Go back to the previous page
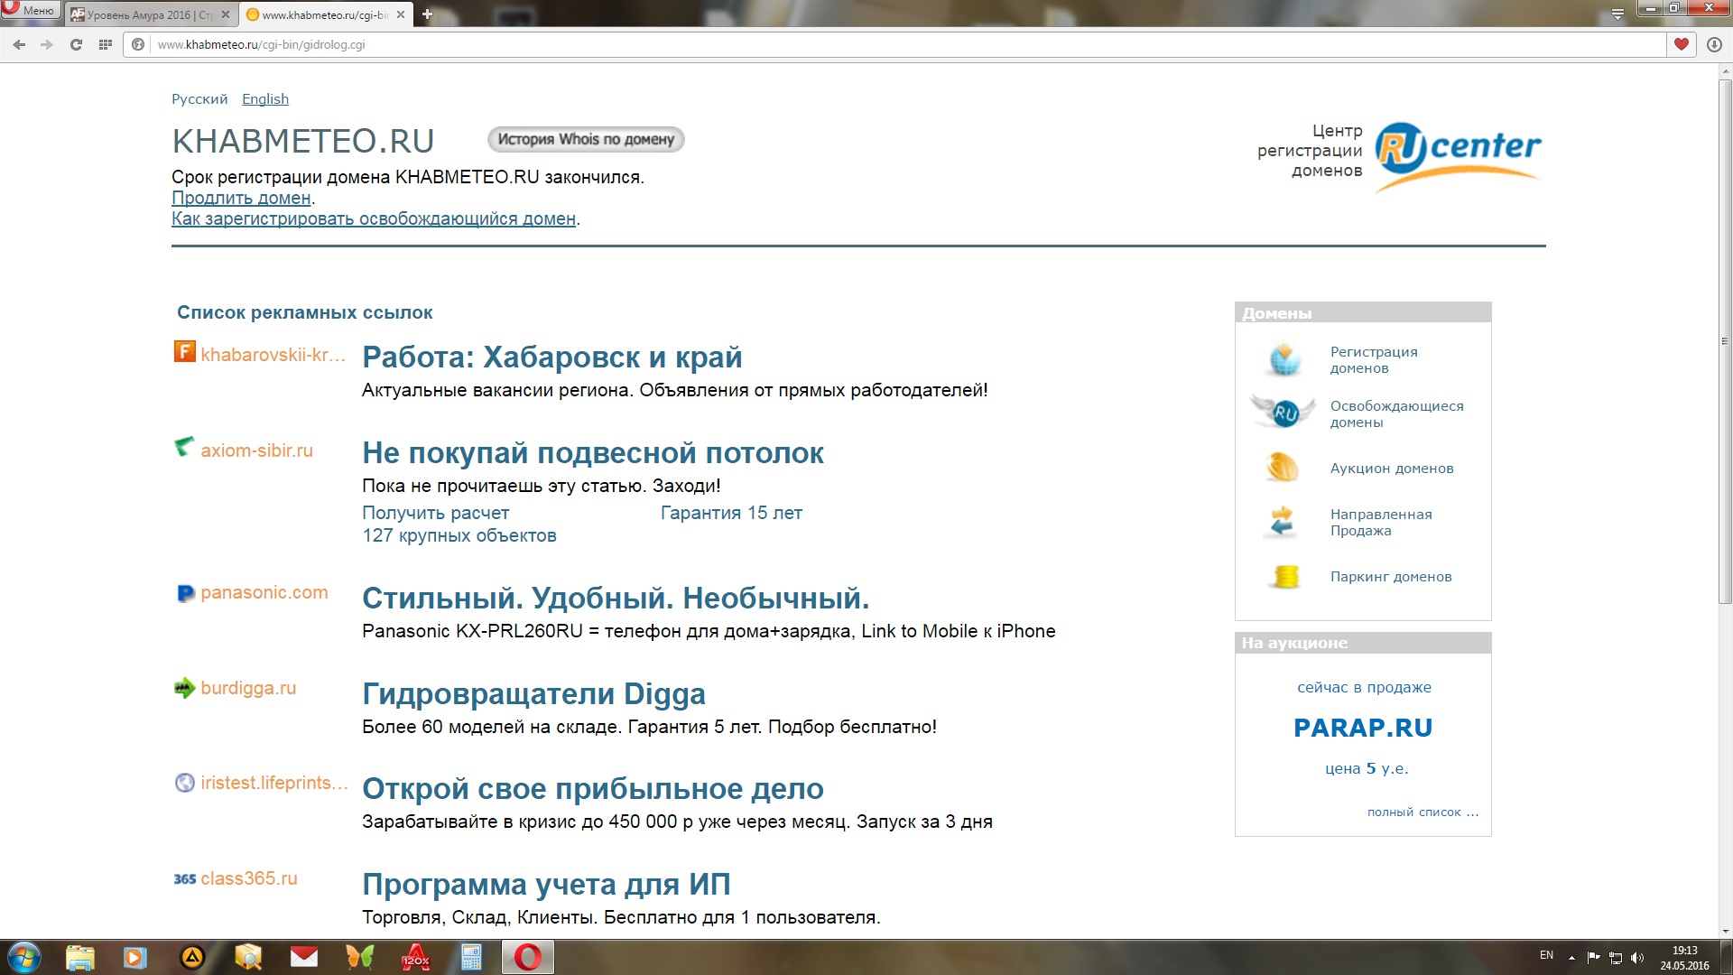 19,44
